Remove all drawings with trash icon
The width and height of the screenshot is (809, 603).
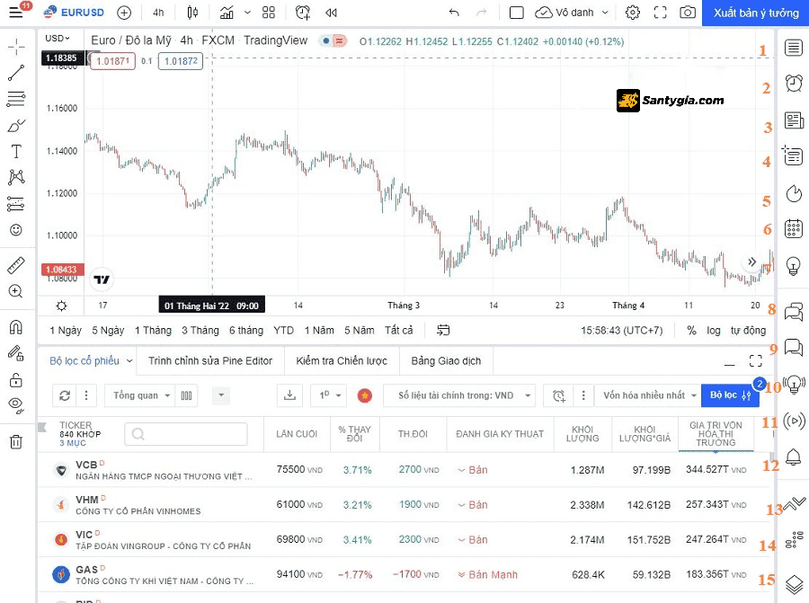[16, 441]
